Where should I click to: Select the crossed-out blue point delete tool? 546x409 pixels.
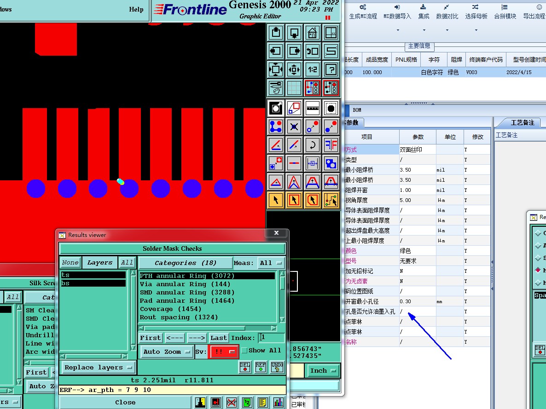[x=294, y=127]
